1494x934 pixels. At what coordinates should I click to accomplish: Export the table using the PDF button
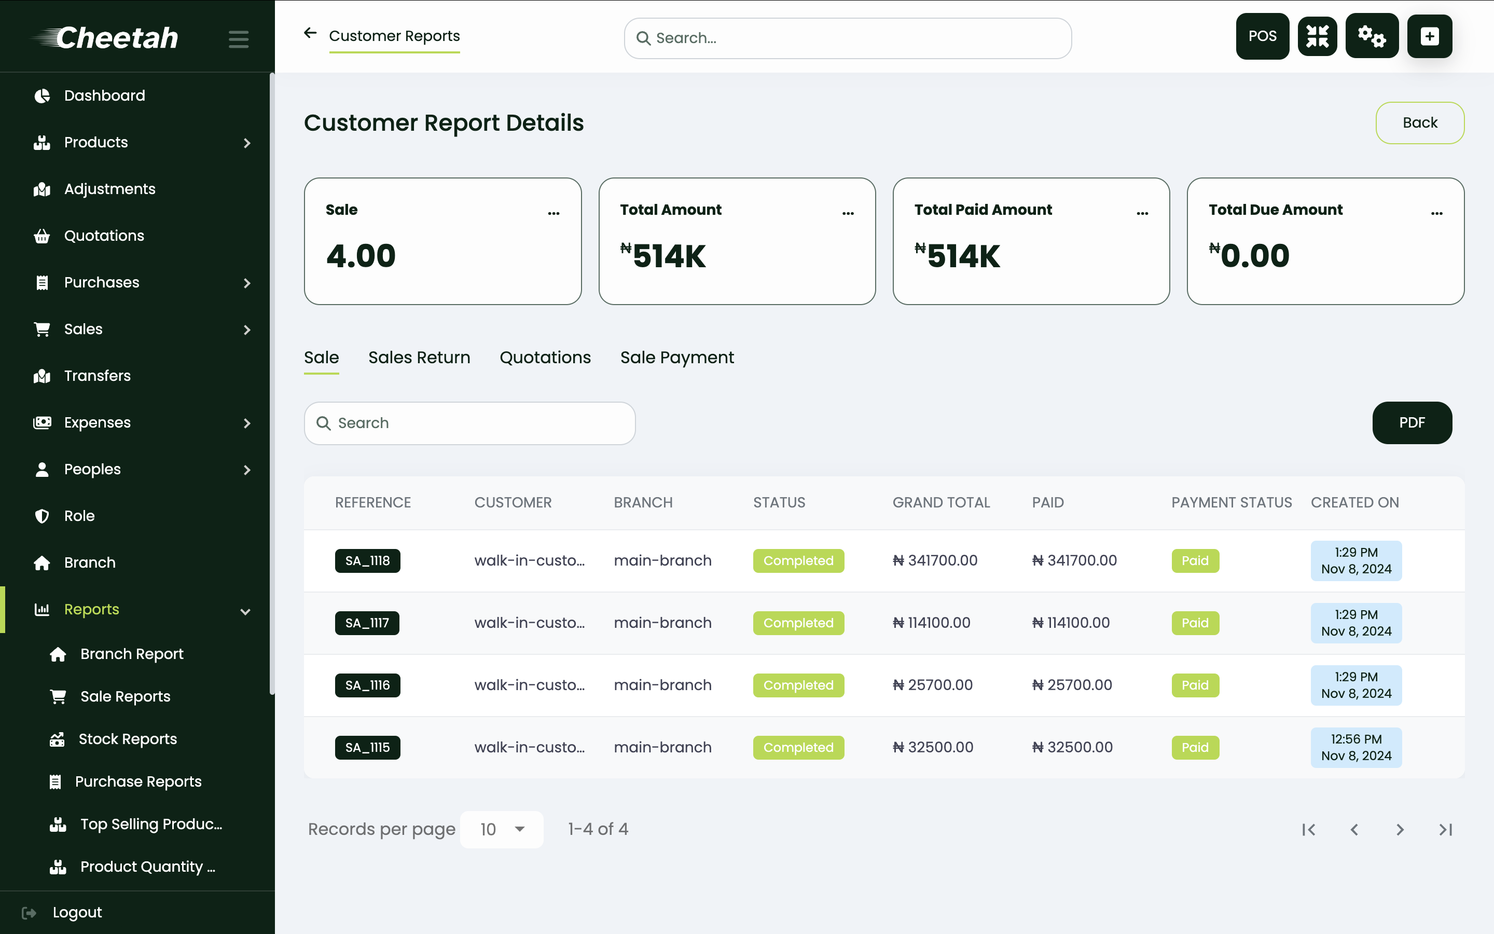pyautogui.click(x=1412, y=422)
